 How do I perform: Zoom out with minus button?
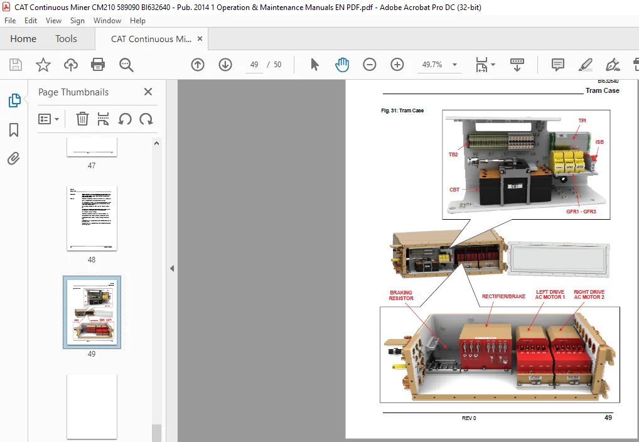tap(370, 65)
